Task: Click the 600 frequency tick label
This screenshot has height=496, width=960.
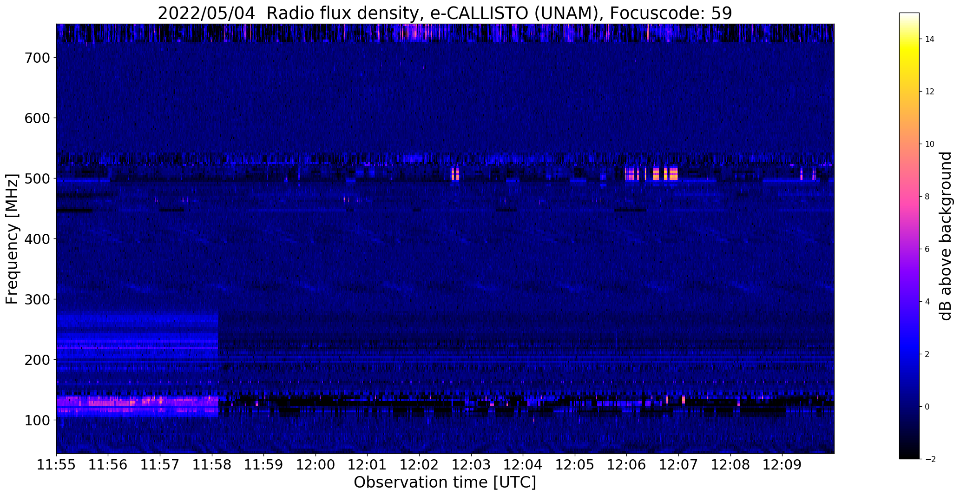Action: click(37, 118)
